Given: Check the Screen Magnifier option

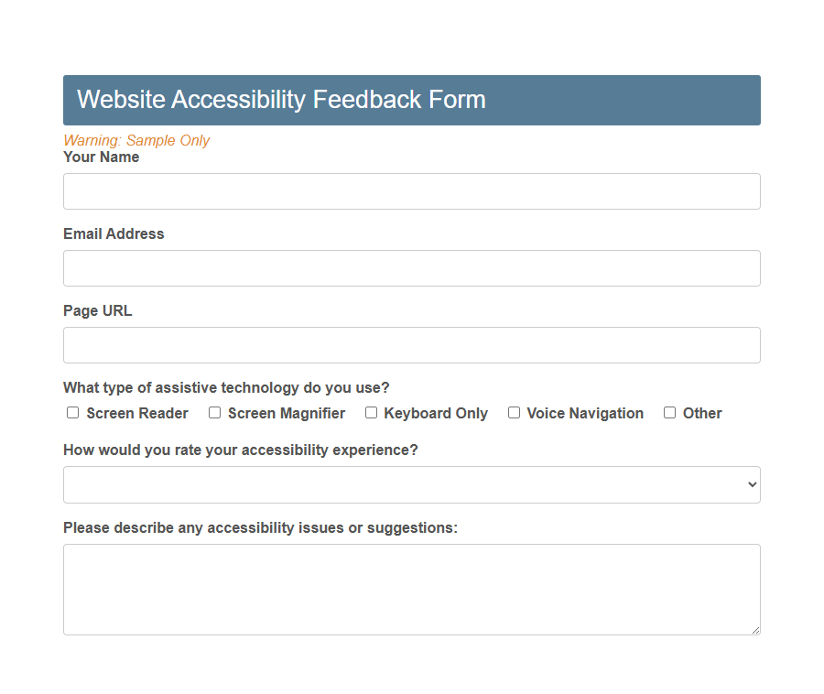Looking at the screenshot, I should (x=214, y=413).
